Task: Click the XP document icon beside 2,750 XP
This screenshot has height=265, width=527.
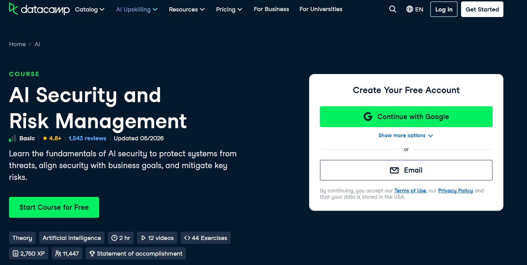Action: [15, 254]
